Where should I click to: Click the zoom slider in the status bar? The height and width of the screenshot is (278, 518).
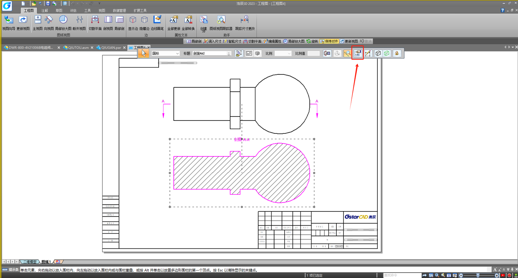click(x=478, y=275)
